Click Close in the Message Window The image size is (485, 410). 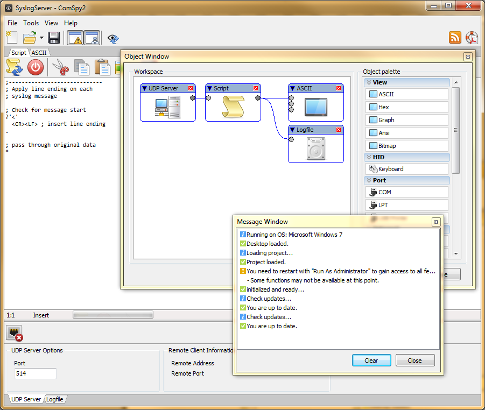[x=415, y=360]
